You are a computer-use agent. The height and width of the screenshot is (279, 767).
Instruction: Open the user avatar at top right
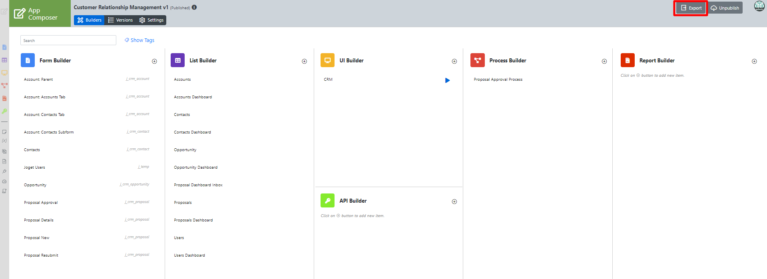tap(759, 6)
